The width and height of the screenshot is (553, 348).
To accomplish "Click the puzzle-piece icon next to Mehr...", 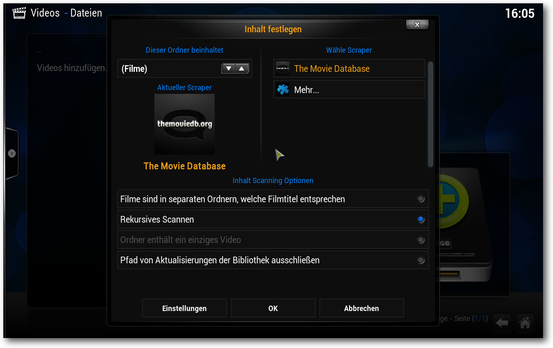I will click(283, 89).
